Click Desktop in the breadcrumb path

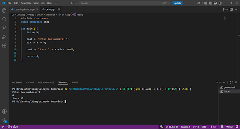click(x=21, y=15)
